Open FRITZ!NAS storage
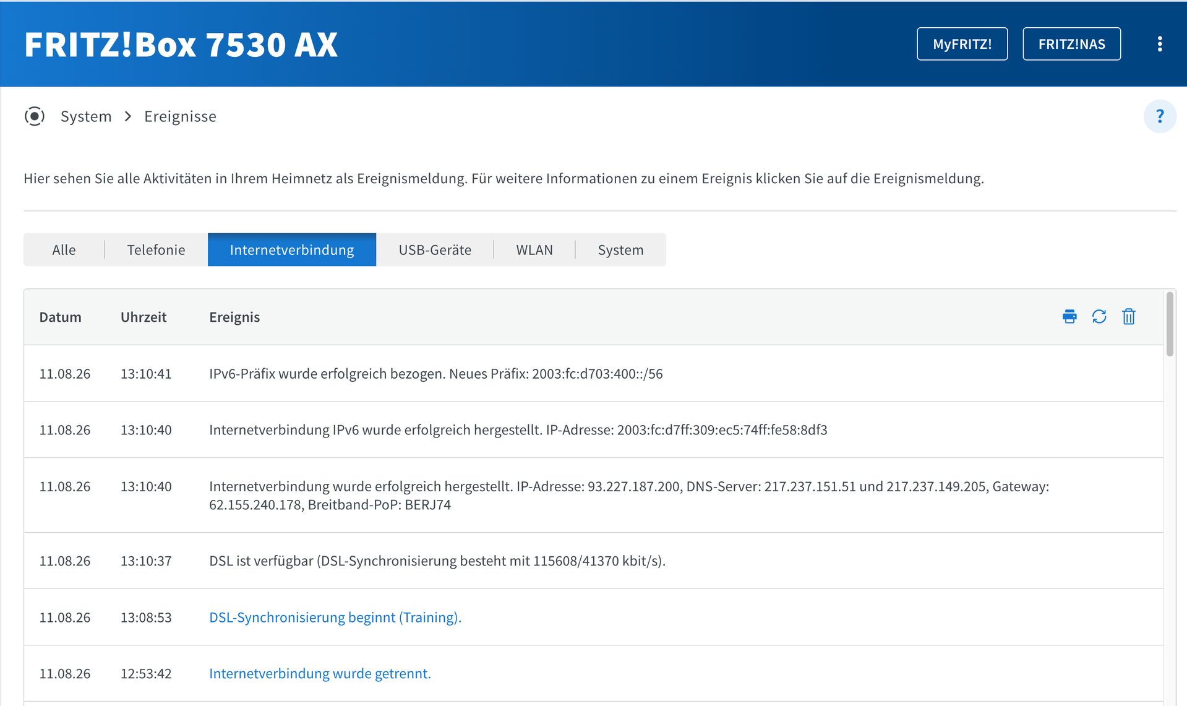This screenshot has width=1187, height=706. [1071, 44]
